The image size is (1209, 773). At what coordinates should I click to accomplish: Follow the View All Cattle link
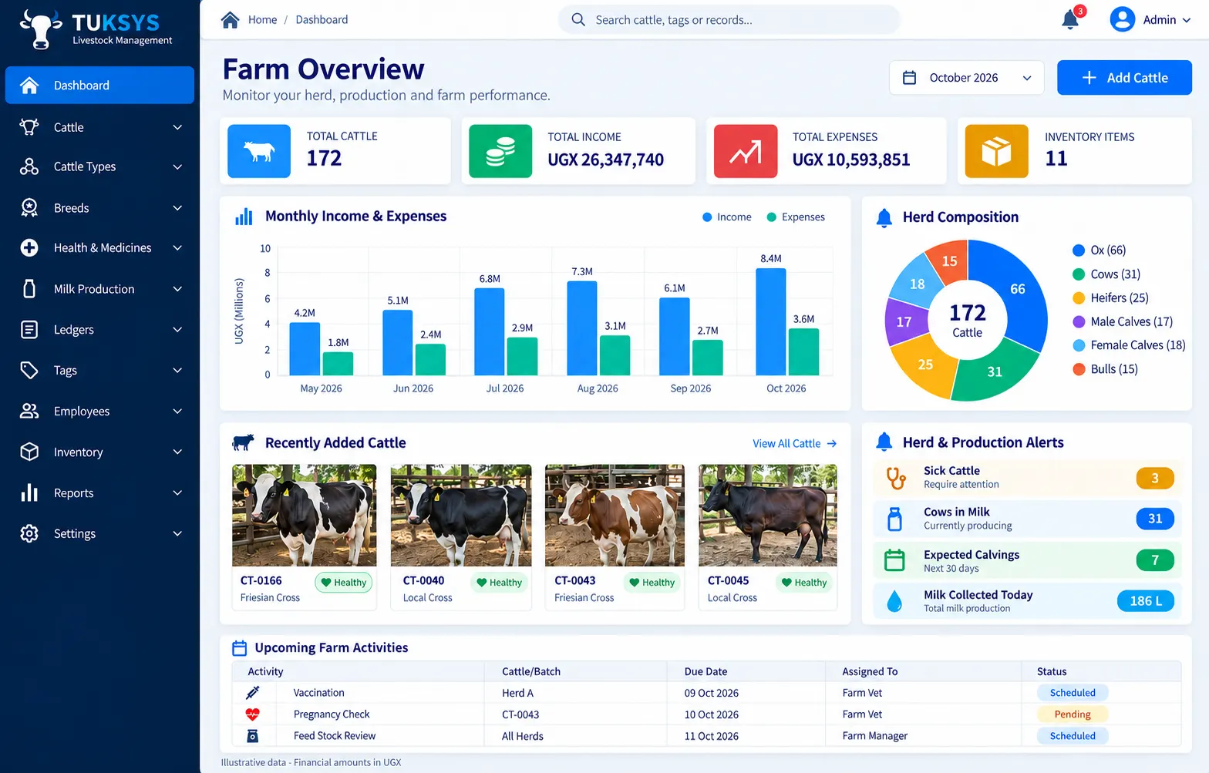click(x=794, y=443)
